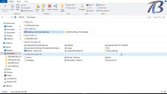Select Paste shortcut in ribbon

point(27,11)
